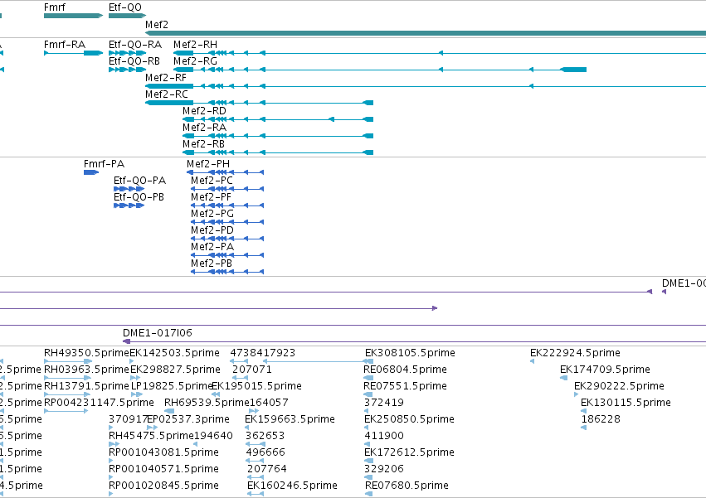Click the Mef2-RG transcript label
The image size is (706, 498).
(196, 61)
